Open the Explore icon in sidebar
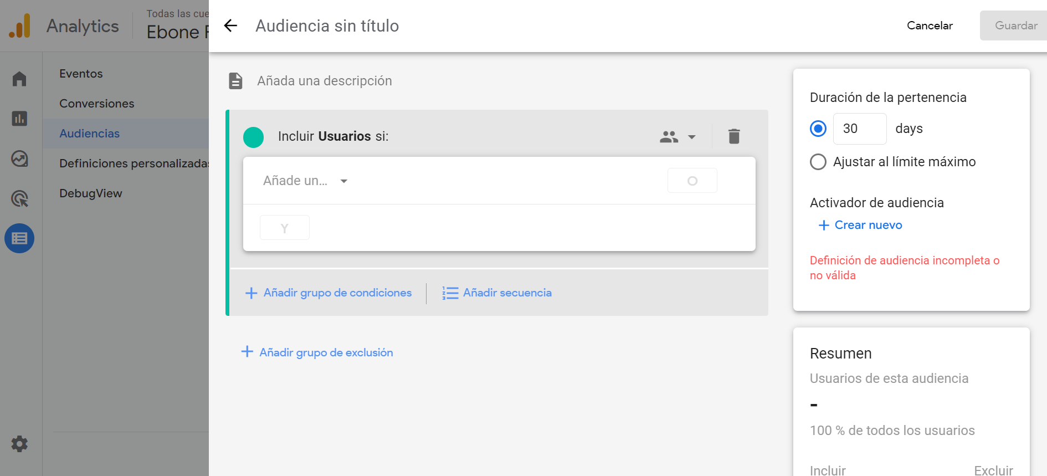Viewport: 1047px width, 476px height. tap(19, 158)
